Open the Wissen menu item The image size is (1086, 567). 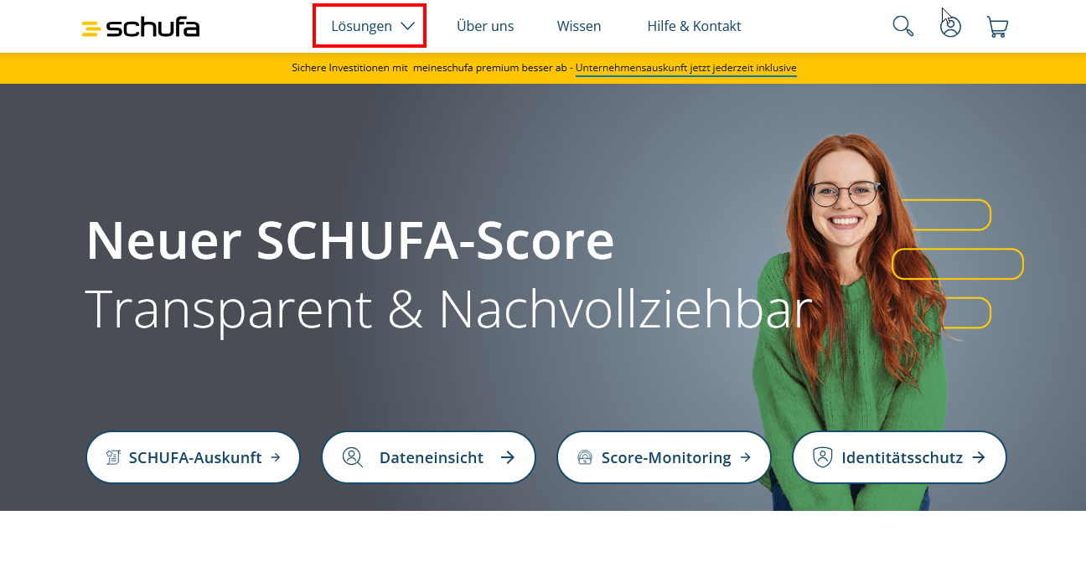click(x=579, y=26)
